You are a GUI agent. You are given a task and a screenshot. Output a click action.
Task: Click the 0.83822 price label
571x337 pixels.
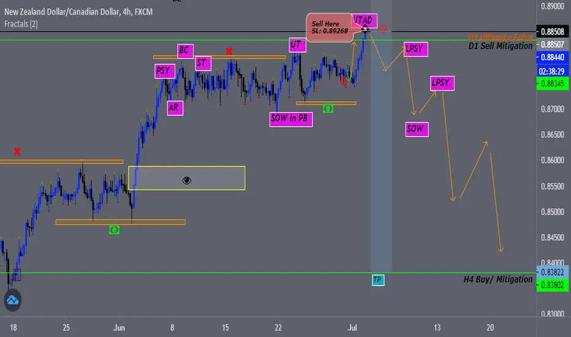pos(553,272)
